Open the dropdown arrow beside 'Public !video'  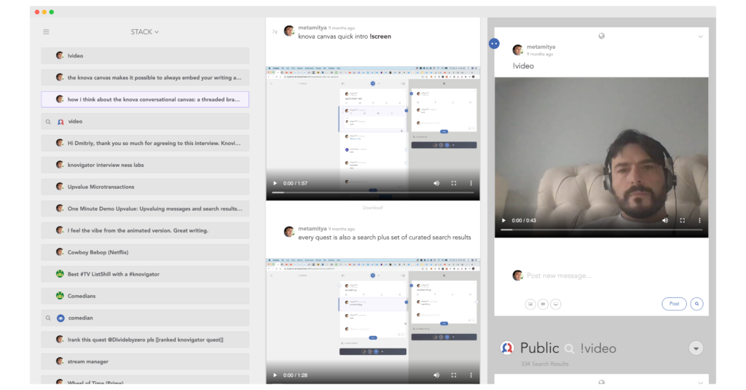coord(696,348)
